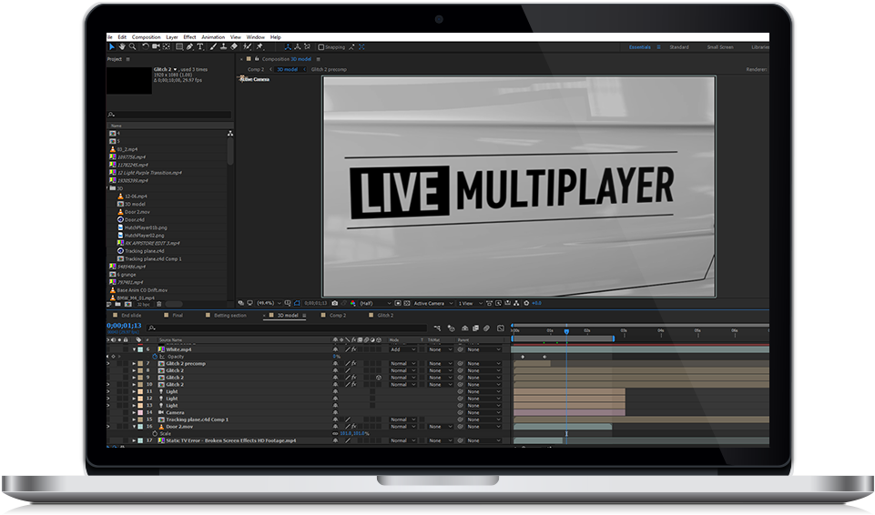This screenshot has height=515, width=875.
Task: Select the Essentials workspace
Action: point(639,47)
